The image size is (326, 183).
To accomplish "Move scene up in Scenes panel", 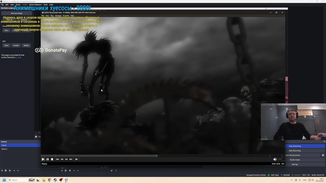I will [x=14, y=171].
